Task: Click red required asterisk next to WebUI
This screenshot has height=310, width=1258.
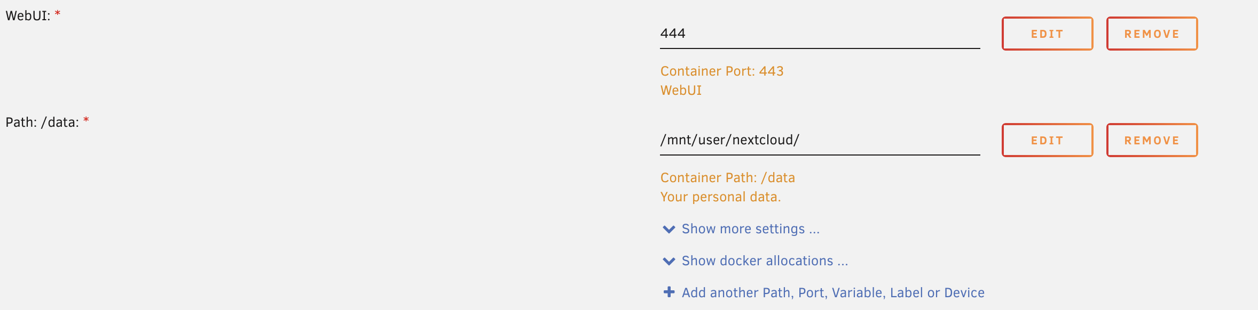Action: [58, 14]
